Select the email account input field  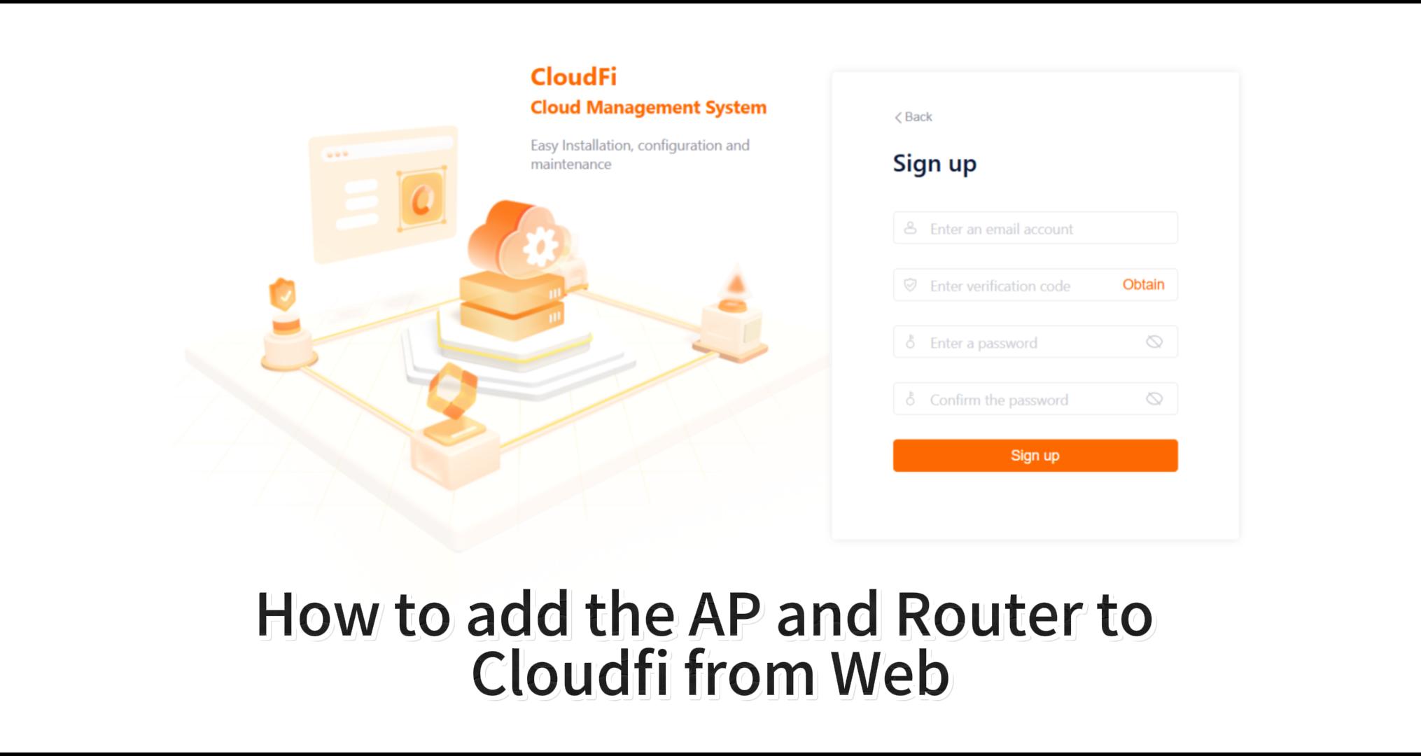point(1034,228)
